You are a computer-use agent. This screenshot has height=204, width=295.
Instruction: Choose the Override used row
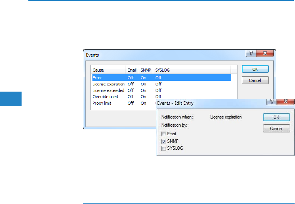pos(105,97)
